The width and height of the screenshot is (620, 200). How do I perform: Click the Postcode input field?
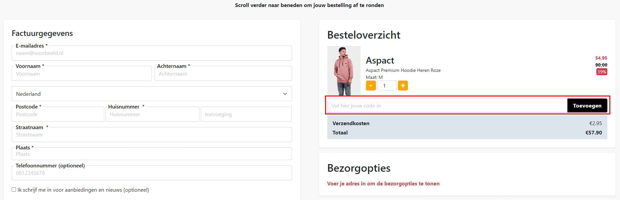[x=58, y=114]
